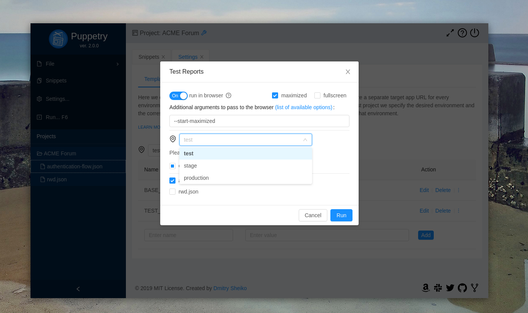Open the Settings... sidebar menu item
This screenshot has width=528, height=313.
(x=78, y=99)
